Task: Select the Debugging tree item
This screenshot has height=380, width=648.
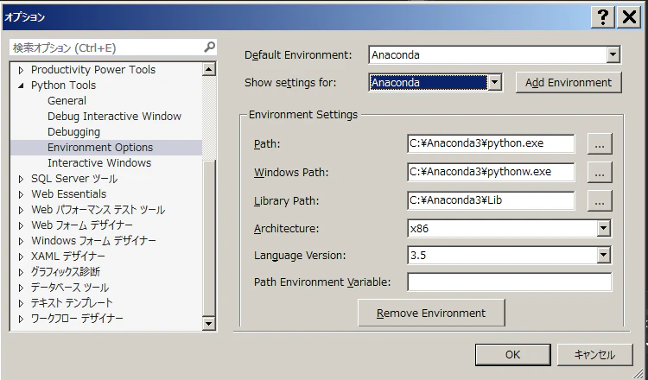Action: (x=74, y=132)
